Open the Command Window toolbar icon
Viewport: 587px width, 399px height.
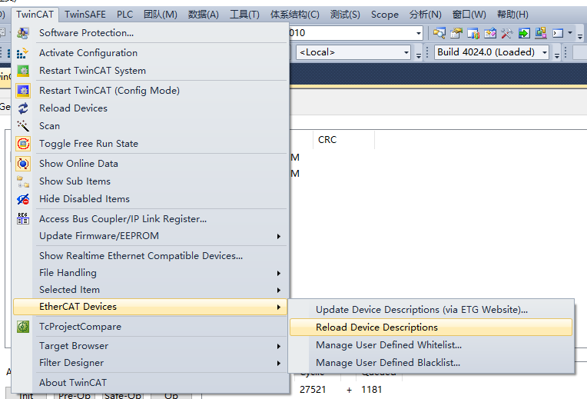[x=558, y=33]
